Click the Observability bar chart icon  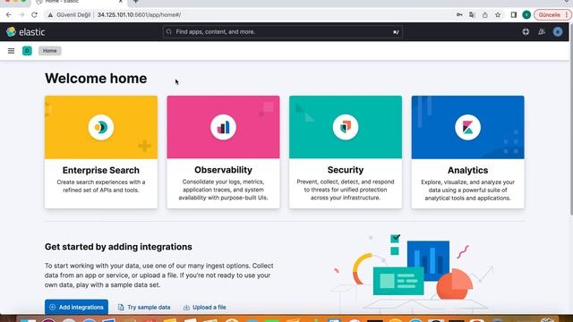coord(223,127)
